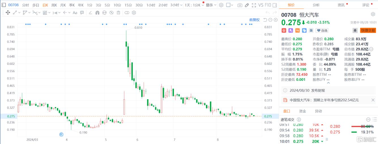
Task: Open chart settings gear in top bar
Action: point(221,5)
